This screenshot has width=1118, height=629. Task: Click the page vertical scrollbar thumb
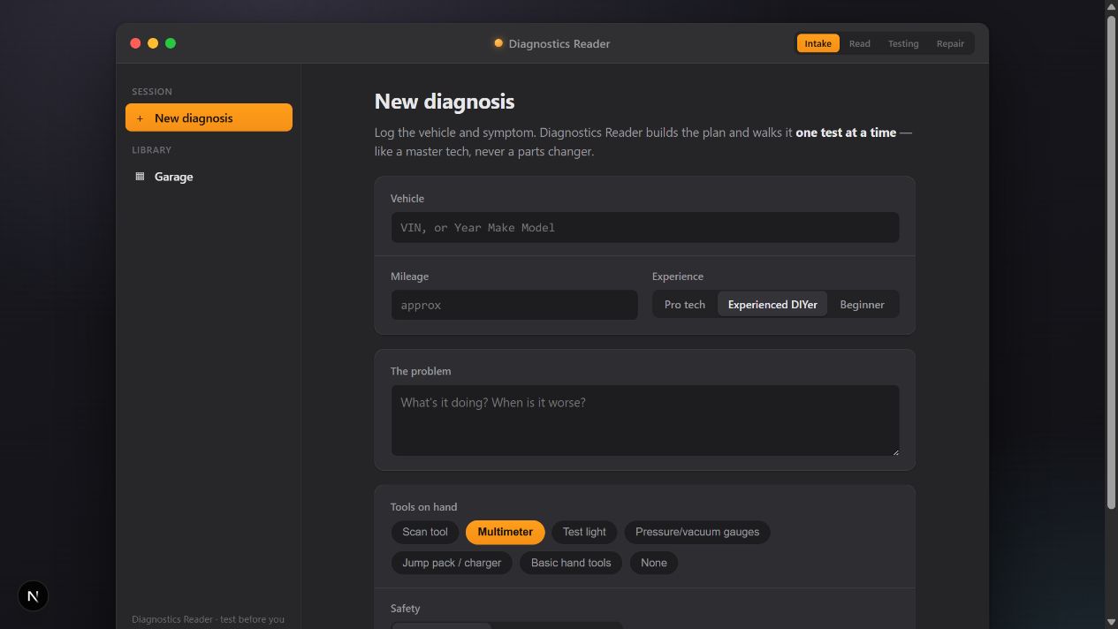point(1112,261)
